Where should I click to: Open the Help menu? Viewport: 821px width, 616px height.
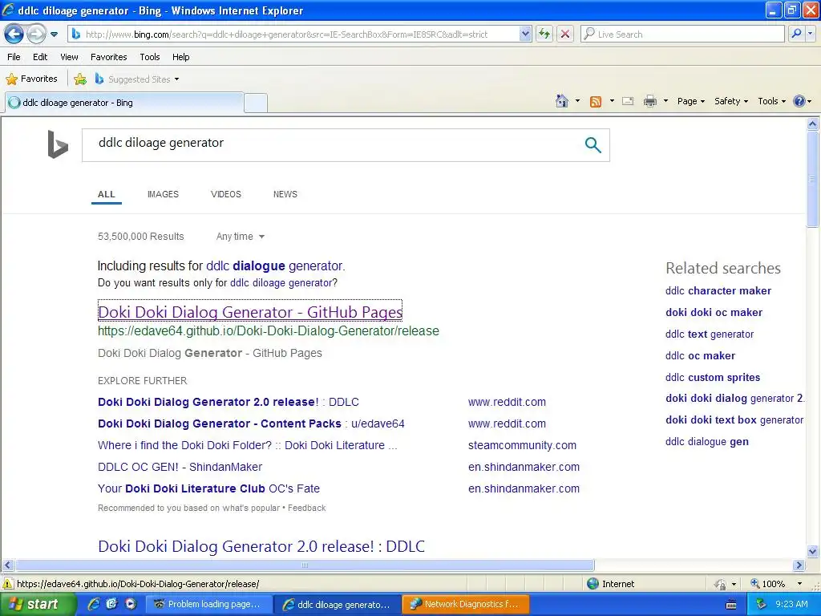pos(180,57)
